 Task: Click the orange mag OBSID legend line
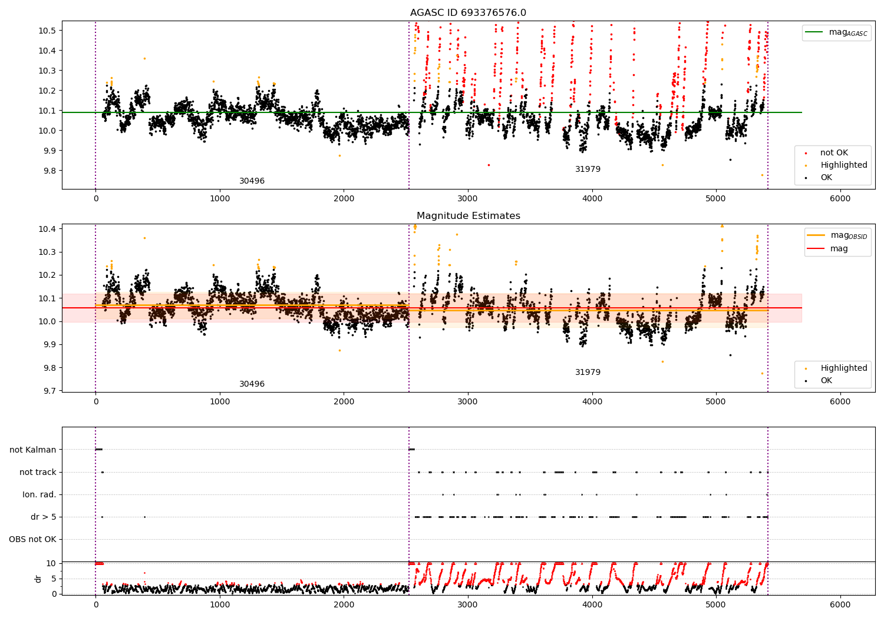click(x=816, y=235)
